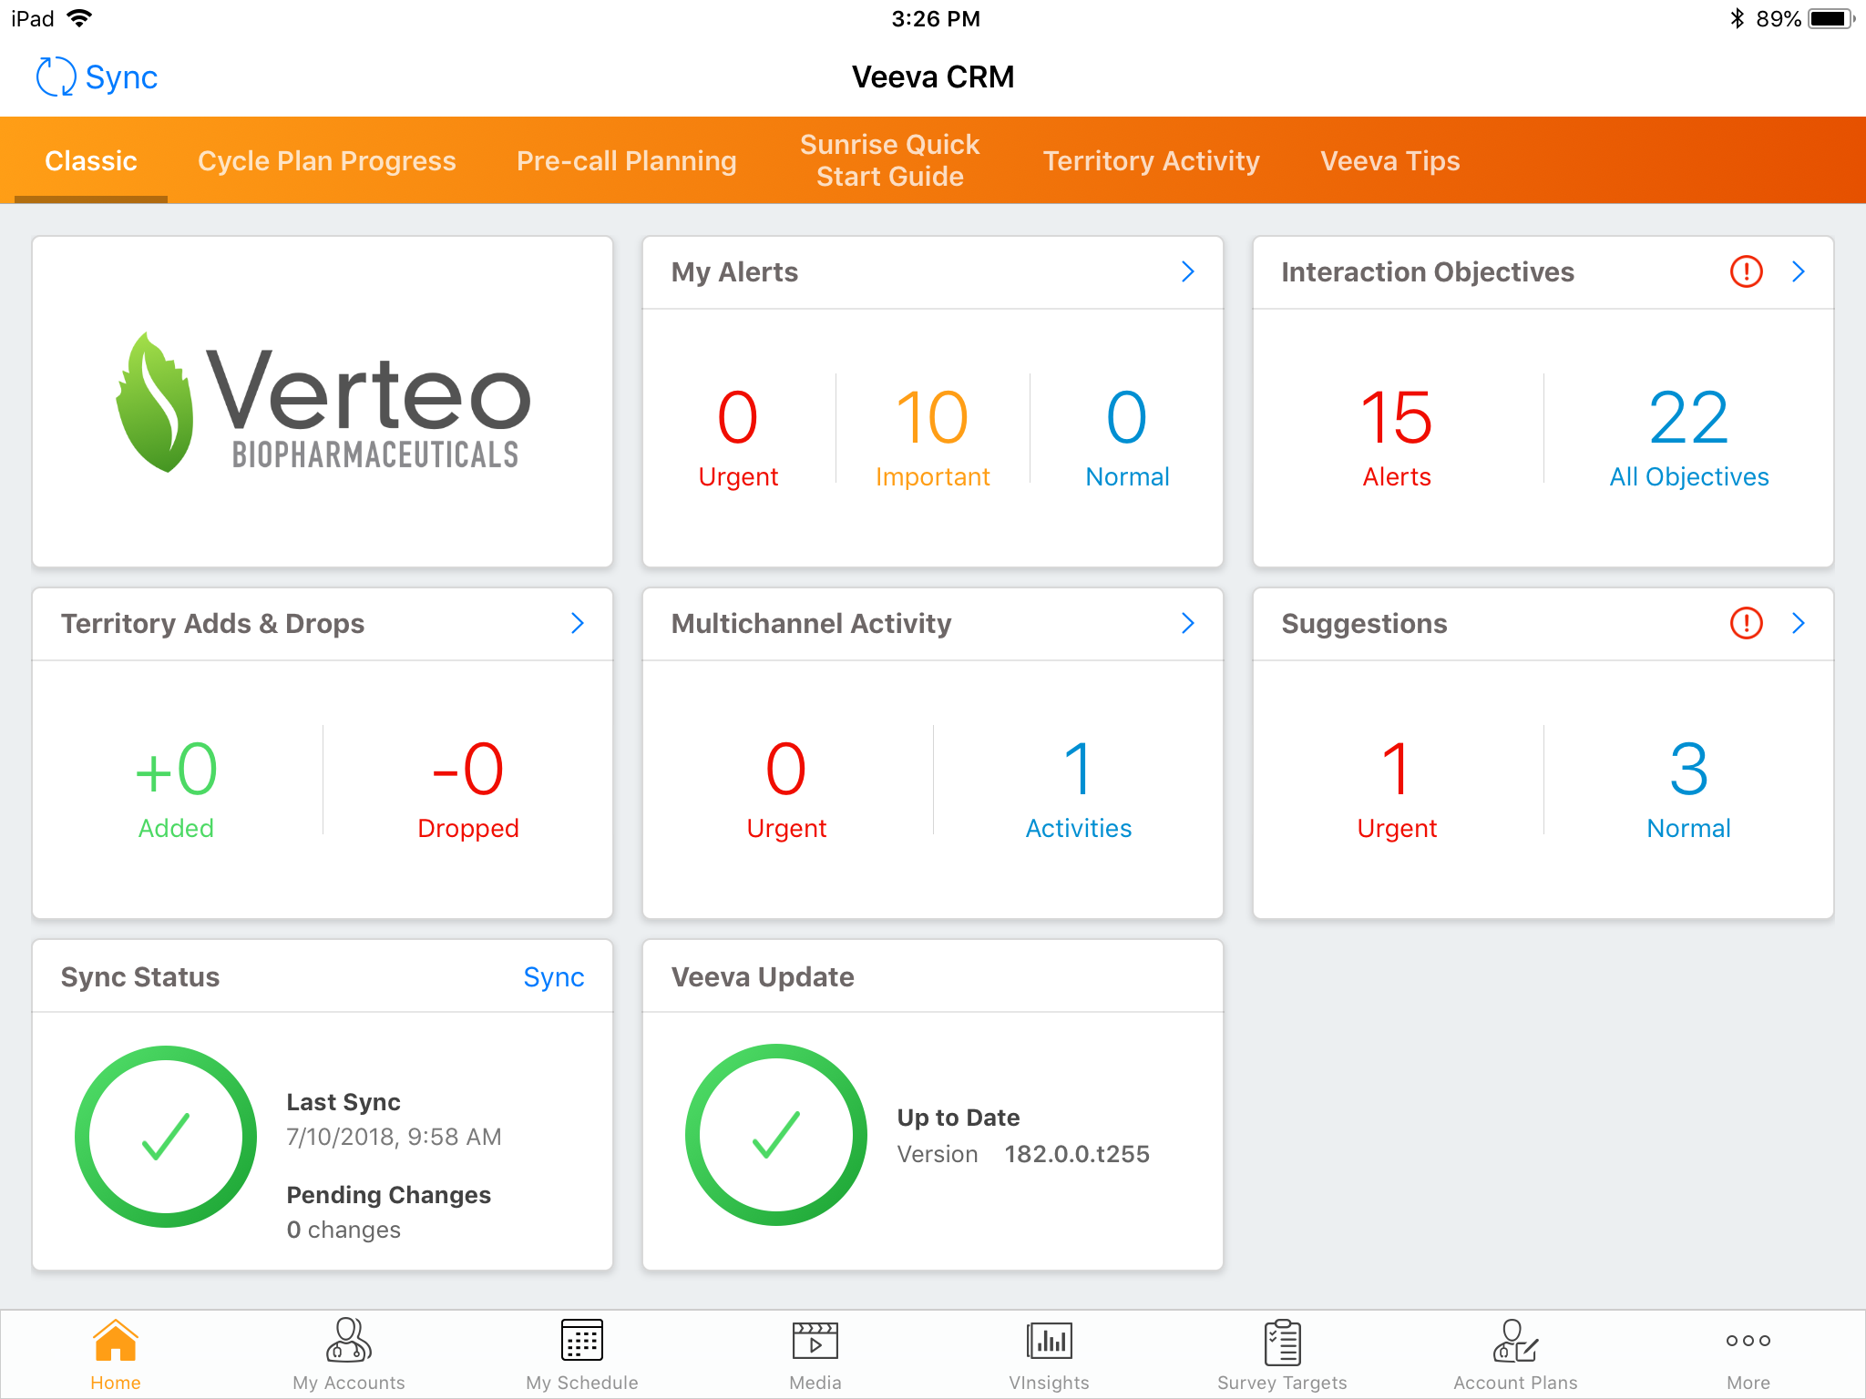This screenshot has width=1866, height=1399.
Task: Open the Veeva Tips tab
Action: 1389,161
